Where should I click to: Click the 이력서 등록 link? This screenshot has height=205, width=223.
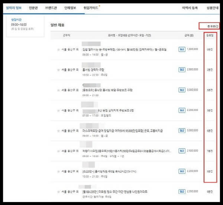tap(190, 8)
